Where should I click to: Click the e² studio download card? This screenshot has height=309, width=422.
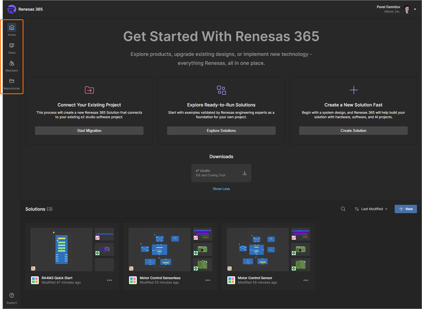click(221, 173)
